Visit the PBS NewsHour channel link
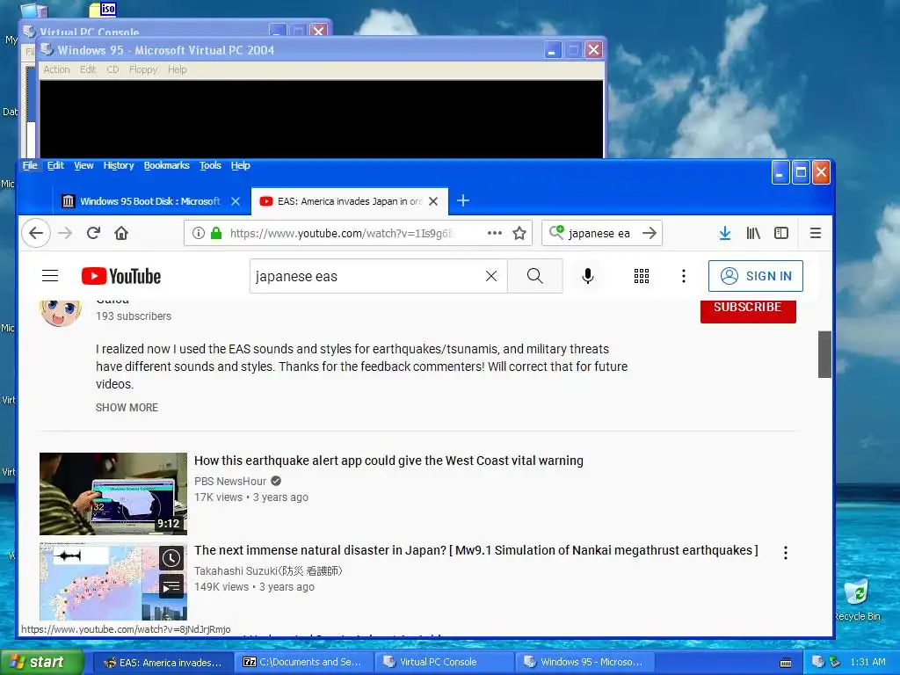 coord(230,482)
